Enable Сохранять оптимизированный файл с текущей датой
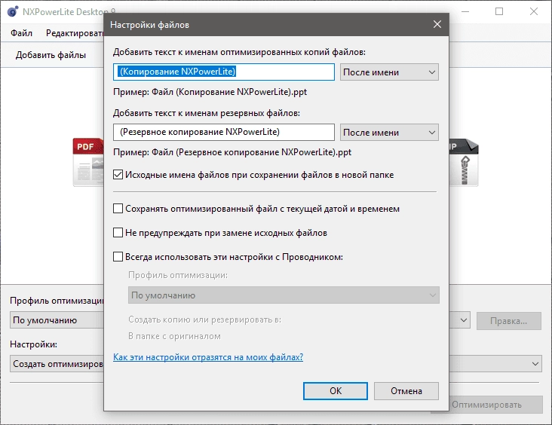 [118, 208]
